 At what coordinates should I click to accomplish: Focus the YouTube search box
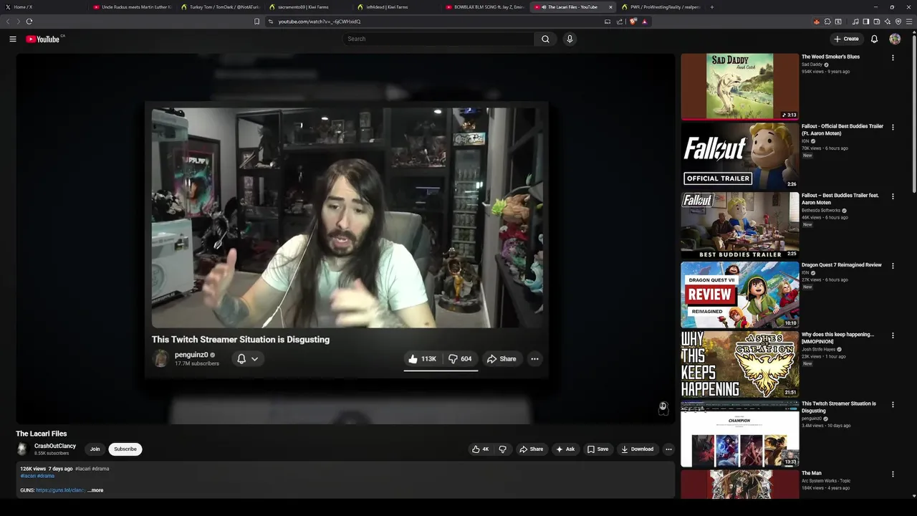point(438,39)
